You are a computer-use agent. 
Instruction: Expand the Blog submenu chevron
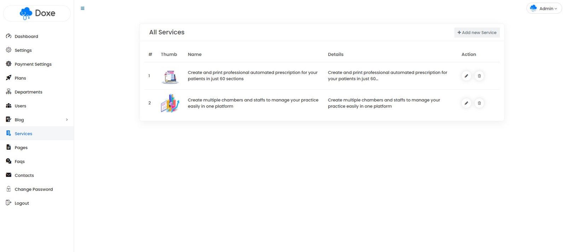pyautogui.click(x=67, y=120)
